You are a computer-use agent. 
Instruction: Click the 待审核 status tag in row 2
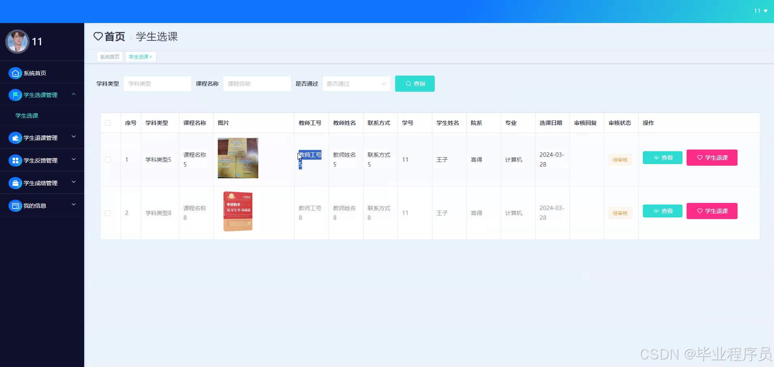620,213
